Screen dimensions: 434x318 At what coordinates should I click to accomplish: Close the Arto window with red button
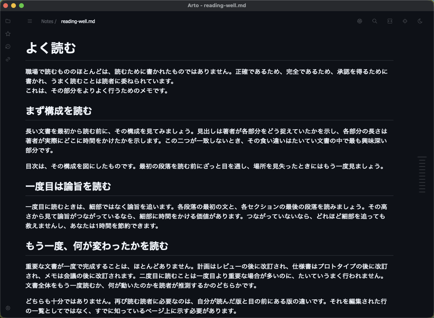pos(6,6)
